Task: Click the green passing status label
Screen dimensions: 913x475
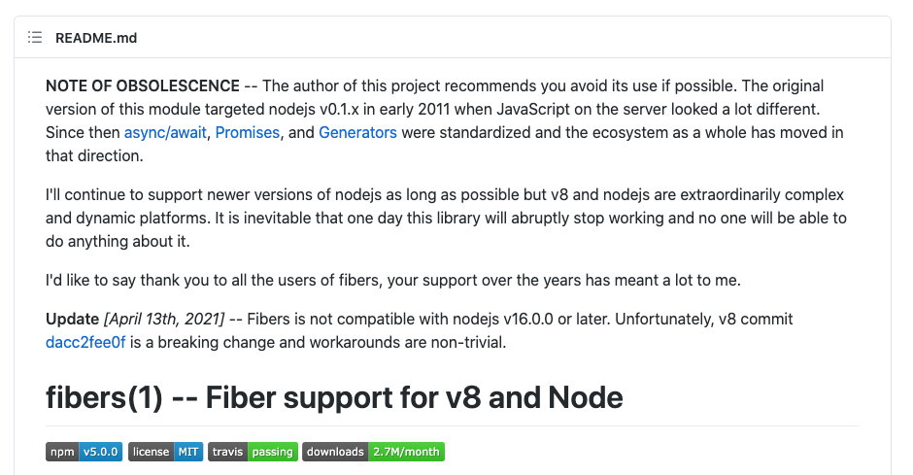Action: (273, 452)
